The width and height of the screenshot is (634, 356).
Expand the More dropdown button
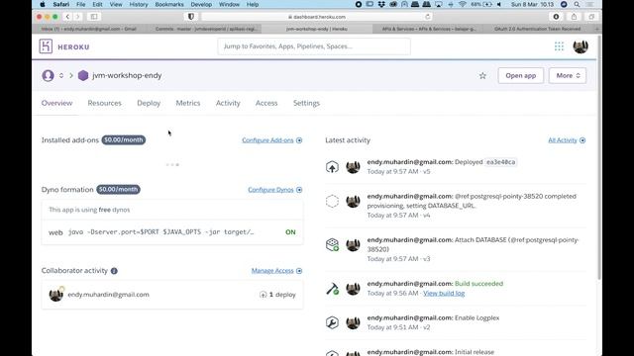coord(568,75)
